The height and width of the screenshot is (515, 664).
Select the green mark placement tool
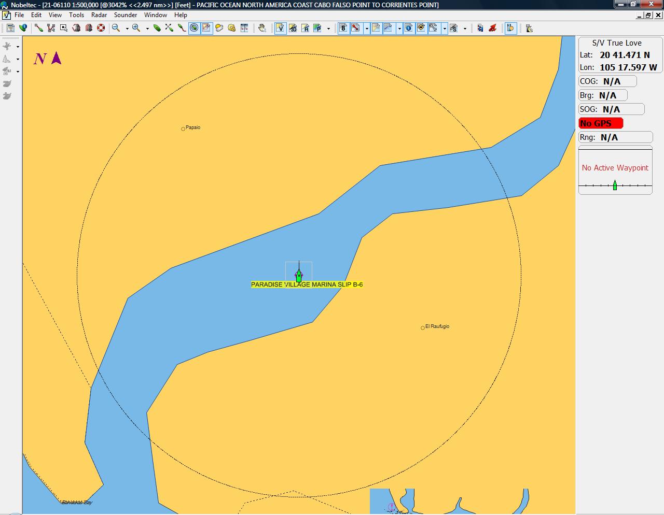coord(157,28)
